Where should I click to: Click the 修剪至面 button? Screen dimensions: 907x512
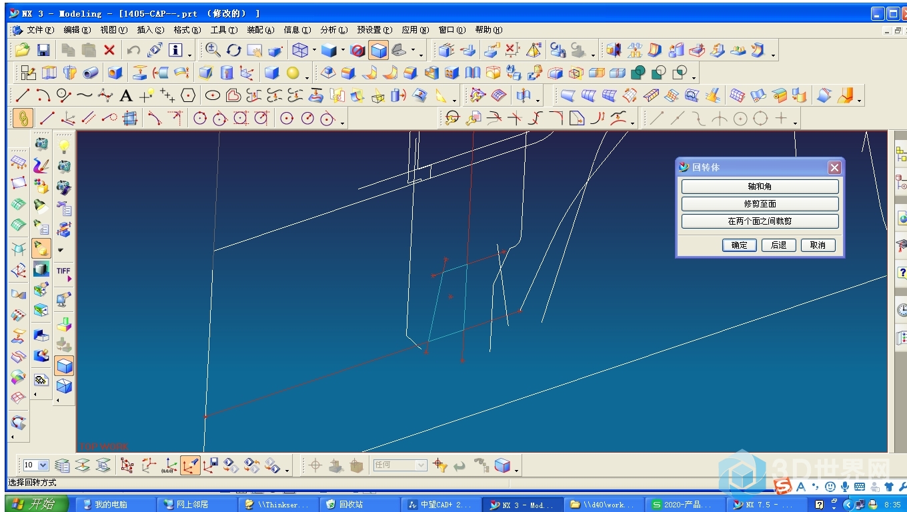point(760,204)
